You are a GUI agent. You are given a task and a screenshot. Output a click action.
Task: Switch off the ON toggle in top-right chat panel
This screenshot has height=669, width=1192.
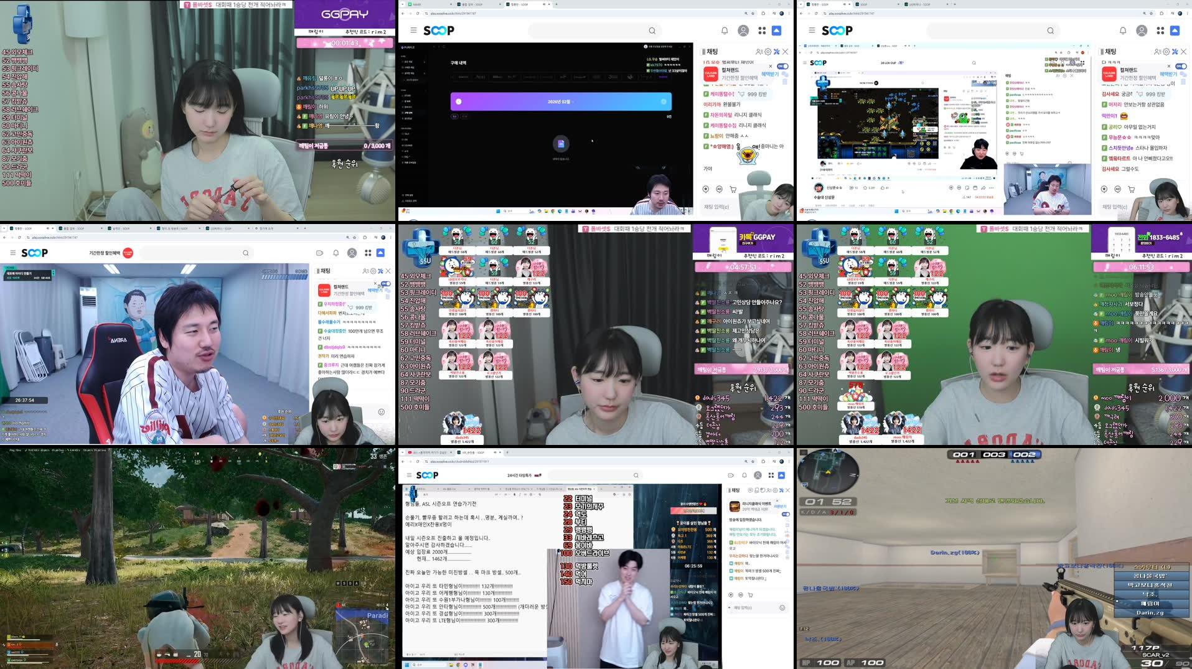pyautogui.click(x=1181, y=66)
